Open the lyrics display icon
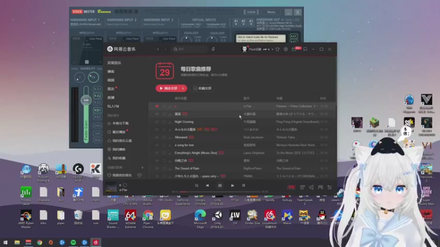This screenshot has height=247, width=440. point(243,186)
